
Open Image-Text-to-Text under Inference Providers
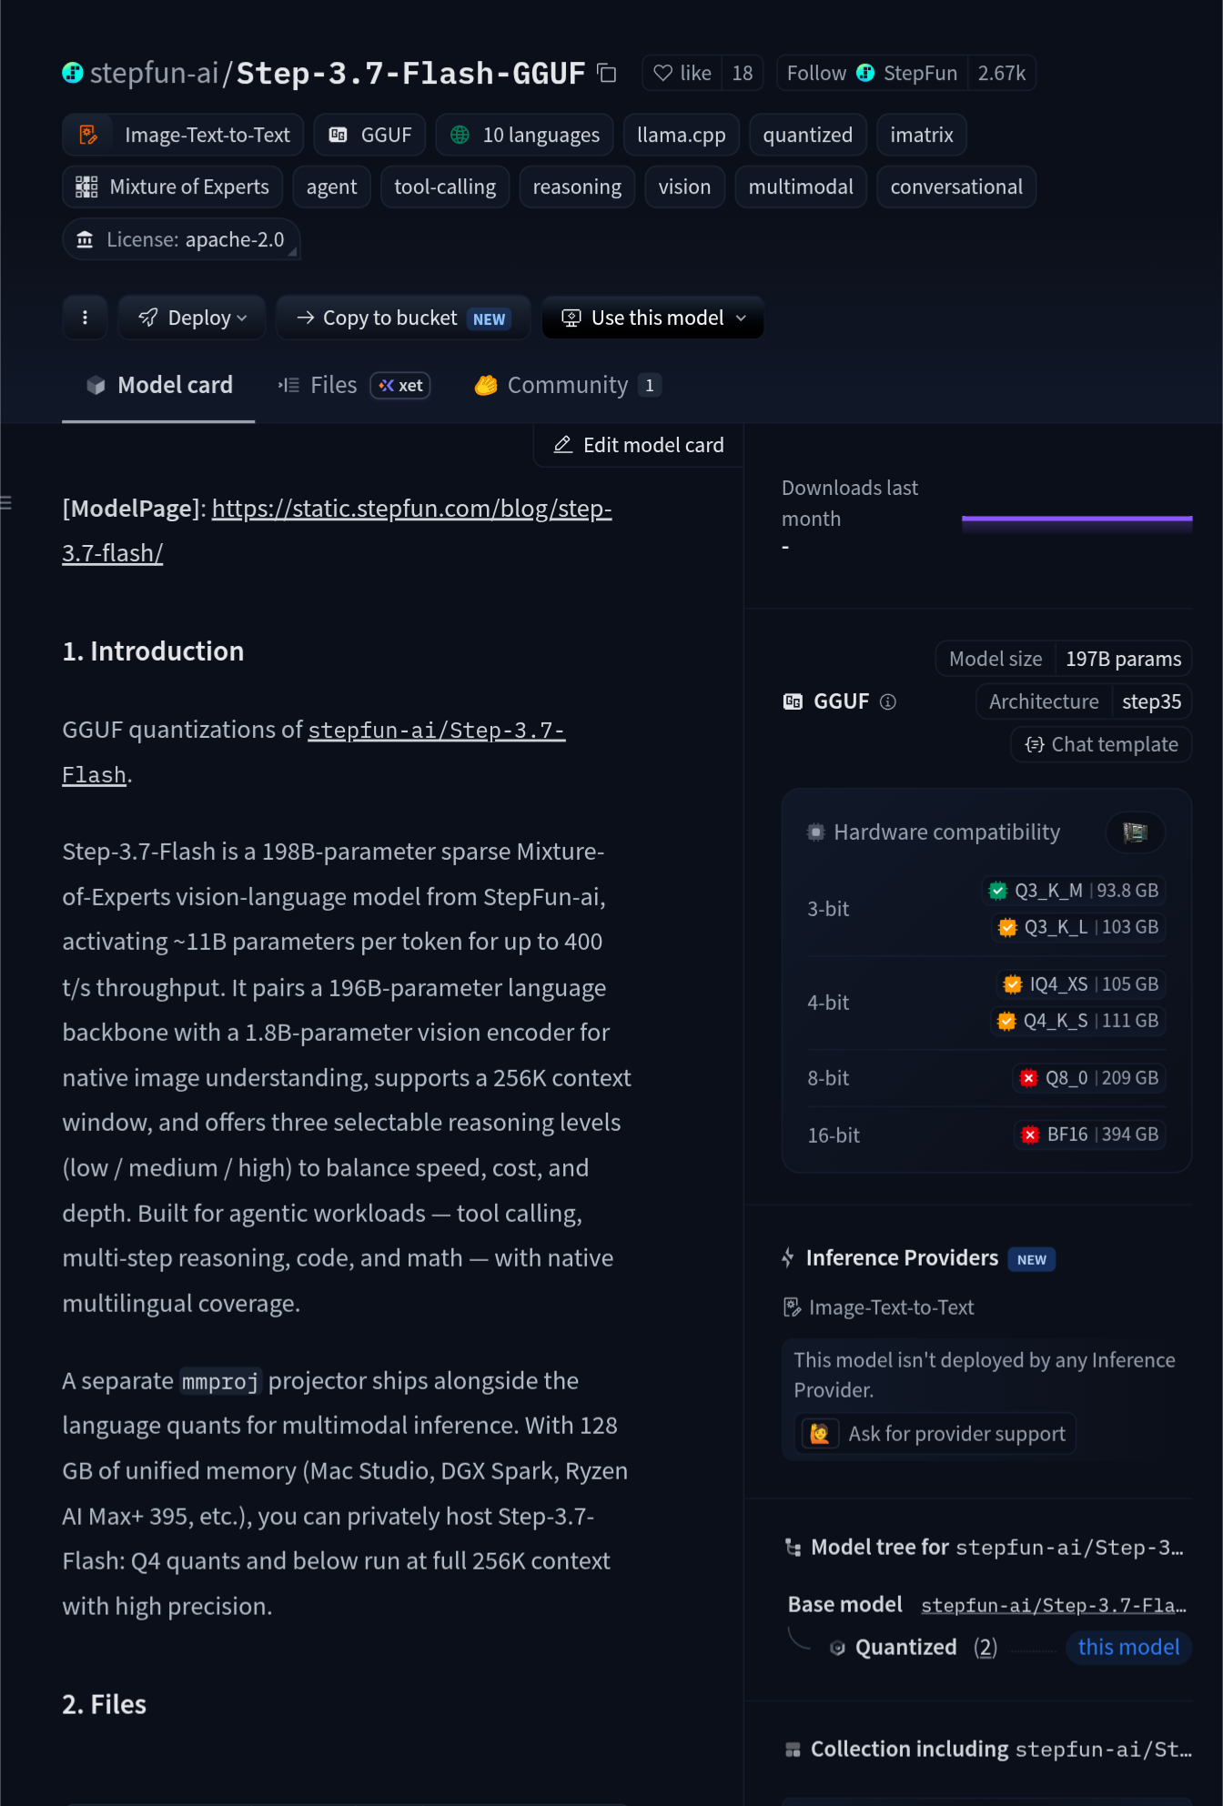(x=879, y=1307)
